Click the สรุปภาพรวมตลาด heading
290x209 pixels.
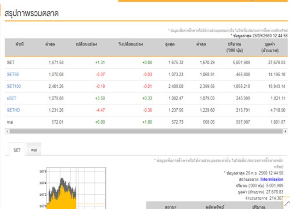coord(31,13)
